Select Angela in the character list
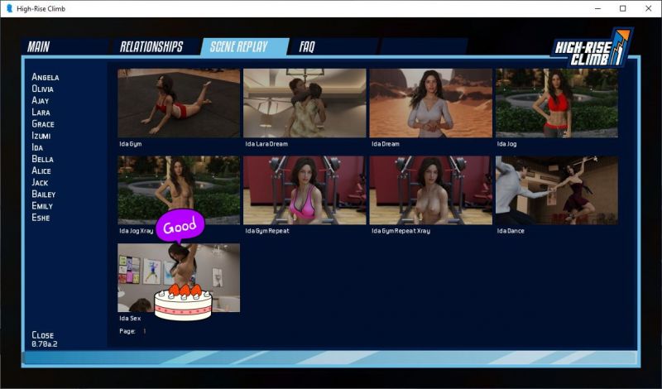This screenshot has height=389, width=662. click(46, 77)
